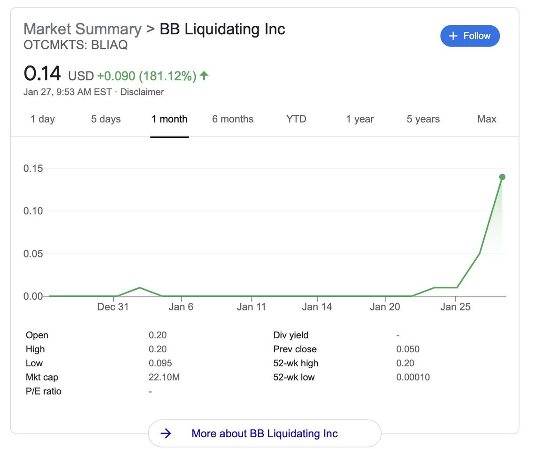
Task: Click the Jan 11 axis label
Action: 252,307
